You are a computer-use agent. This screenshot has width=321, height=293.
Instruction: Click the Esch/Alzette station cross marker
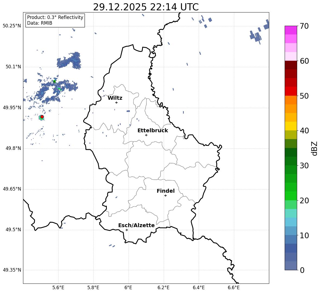point(127,230)
